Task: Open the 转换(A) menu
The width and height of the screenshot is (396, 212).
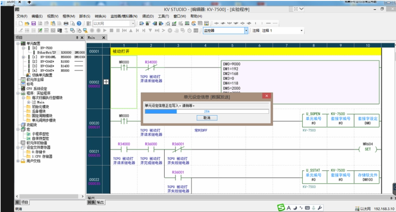Action: coord(100,16)
